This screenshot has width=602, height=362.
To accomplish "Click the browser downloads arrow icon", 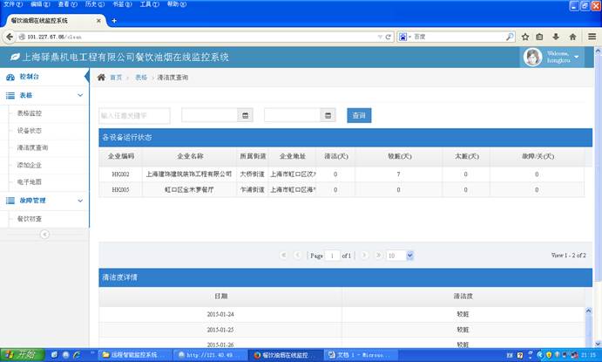I will 556,37.
